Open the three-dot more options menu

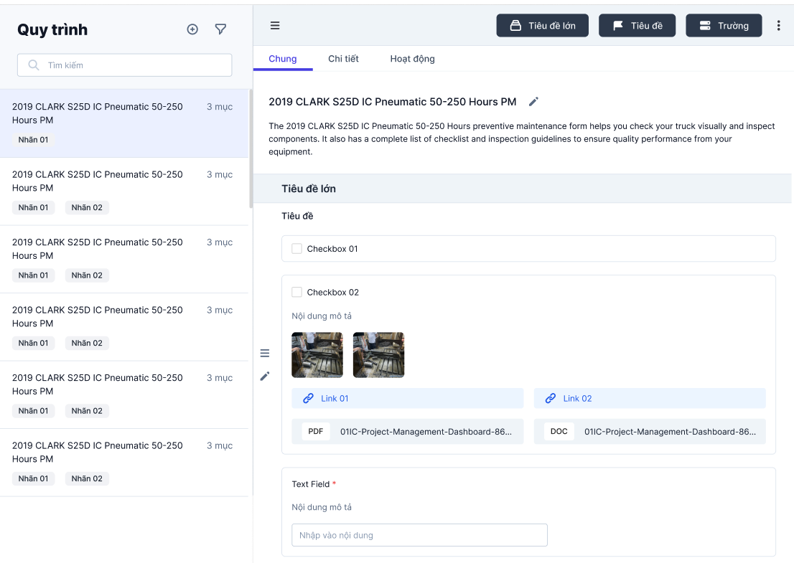click(x=779, y=26)
